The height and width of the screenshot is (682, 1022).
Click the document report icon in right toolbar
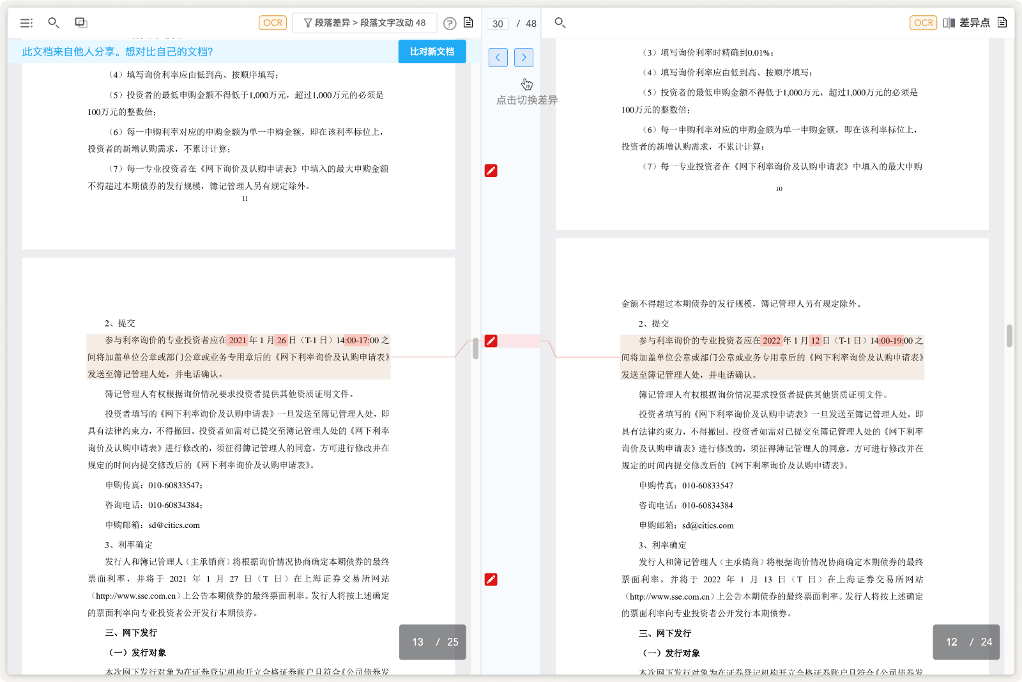(x=1002, y=22)
